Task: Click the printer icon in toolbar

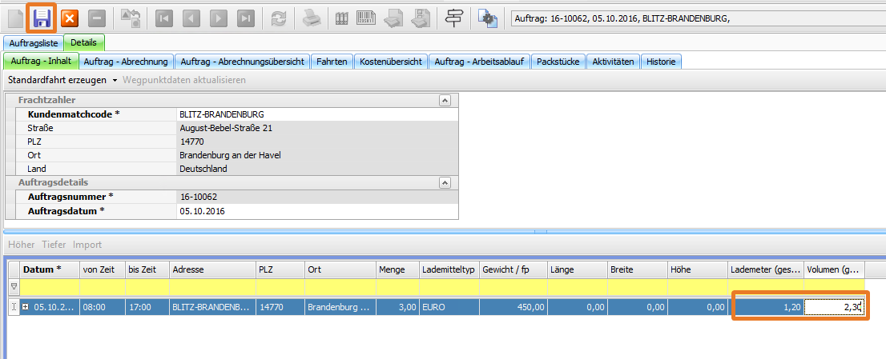Action: point(310,18)
